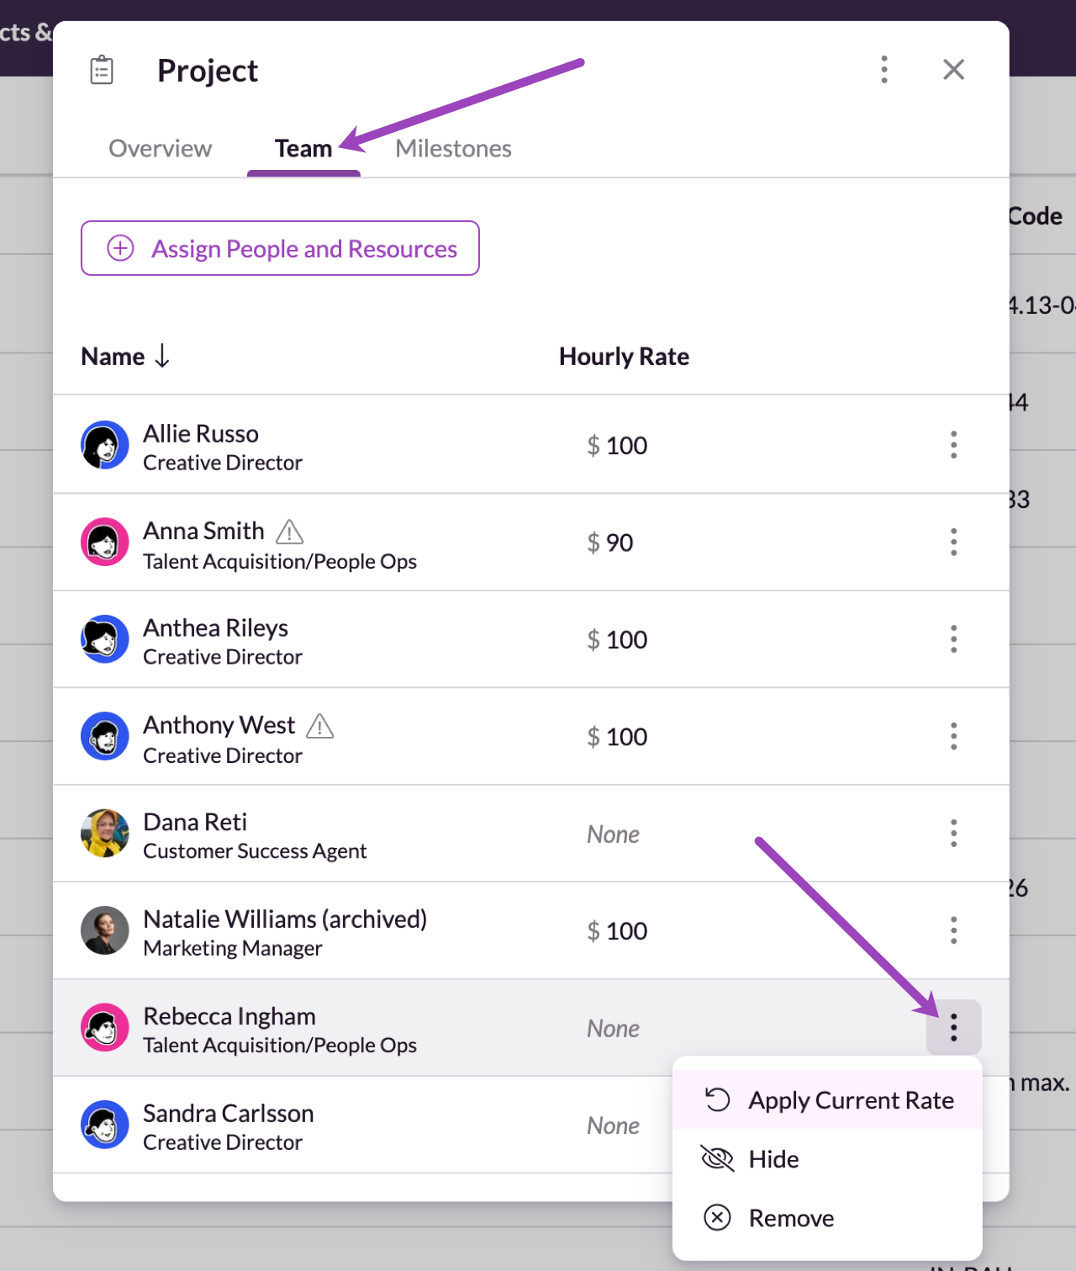Open Allie Russo's three-dot row menu
The image size is (1076, 1271).
[953, 445]
